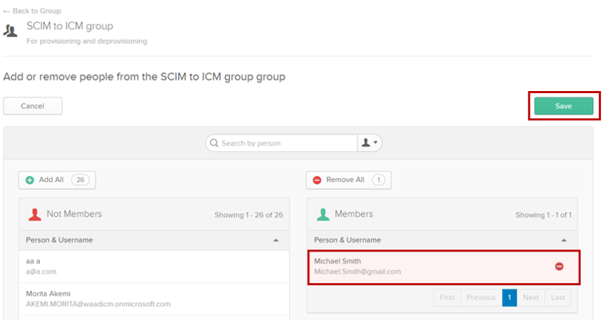Click the magnifier icon in search box
Screen dimensions: 608x325
(214, 143)
